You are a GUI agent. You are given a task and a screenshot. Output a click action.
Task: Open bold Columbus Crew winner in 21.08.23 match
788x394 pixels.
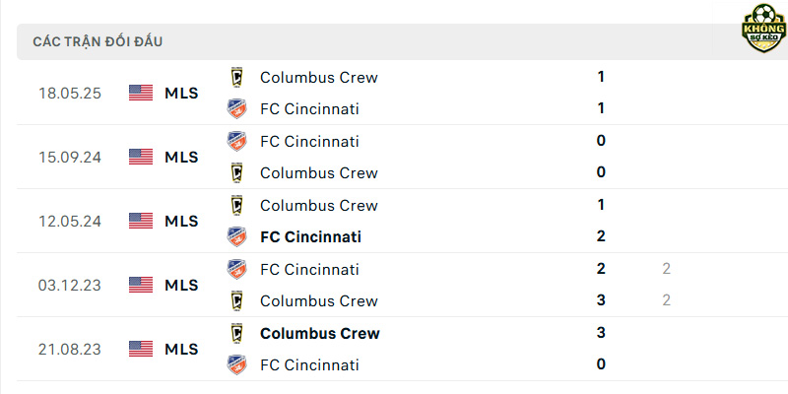click(x=319, y=333)
